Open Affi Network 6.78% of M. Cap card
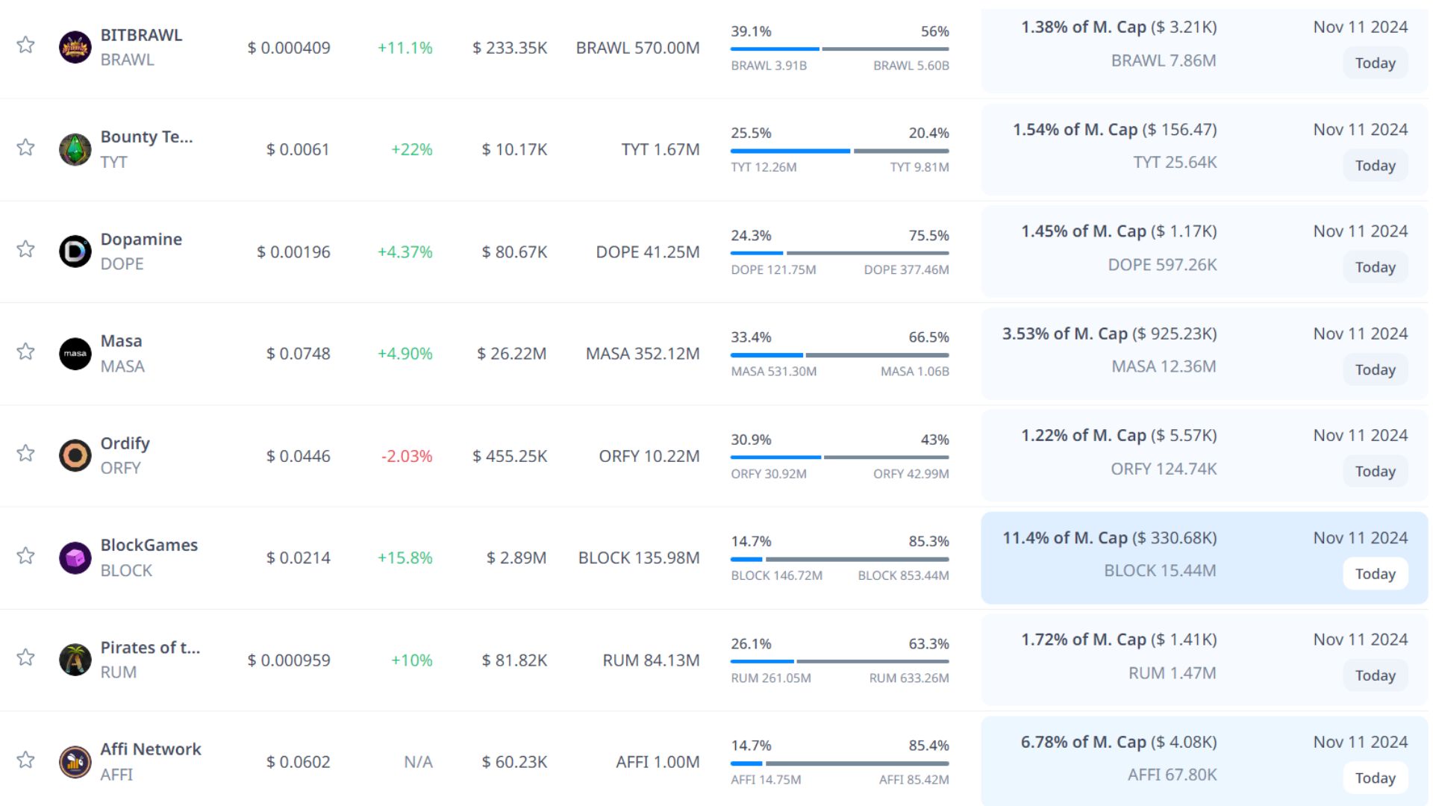 (1118, 743)
